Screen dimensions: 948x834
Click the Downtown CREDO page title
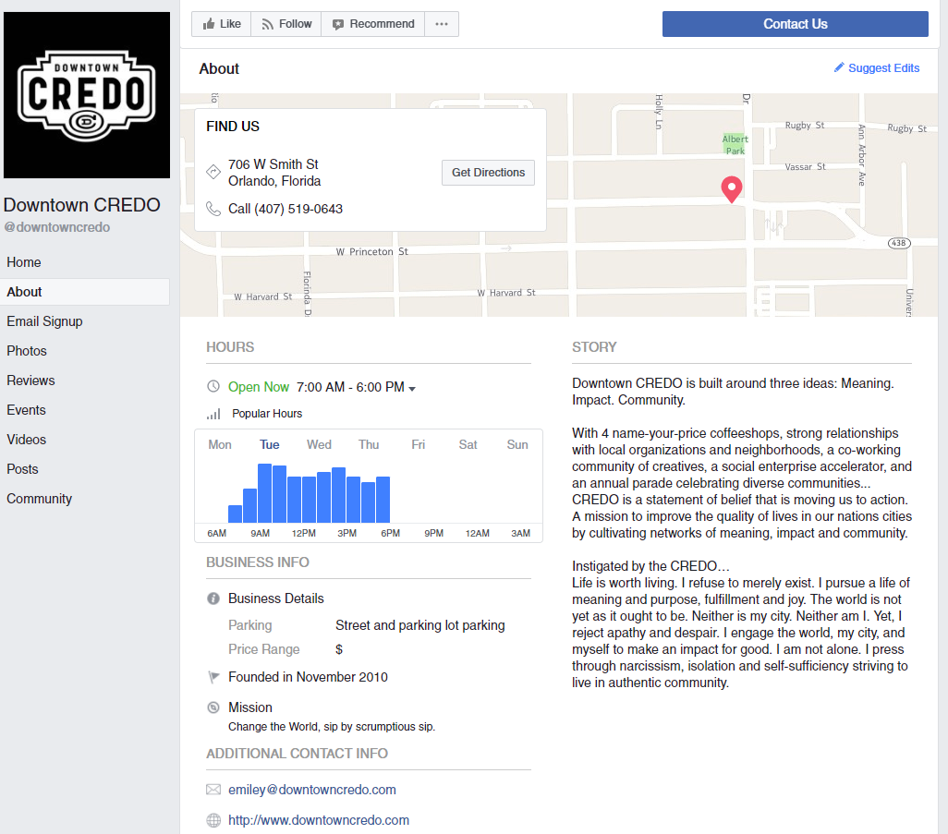pyautogui.click(x=81, y=205)
